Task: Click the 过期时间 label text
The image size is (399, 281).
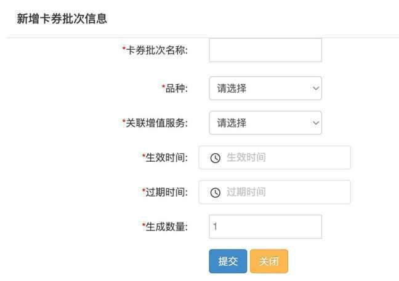Action: (165, 192)
